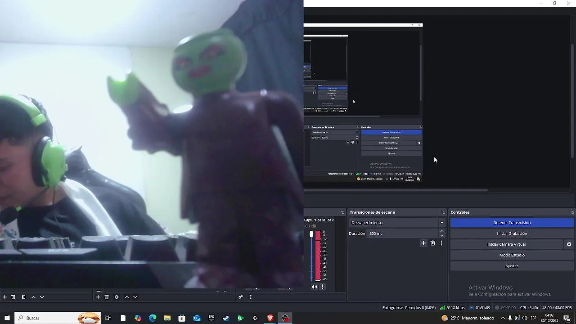Move the source up in the sources toolbar
Image resolution: width=576 pixels, height=324 pixels.
[126, 297]
